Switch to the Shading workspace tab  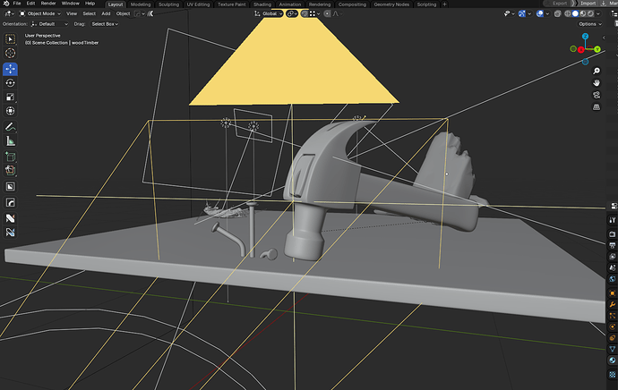click(x=262, y=4)
